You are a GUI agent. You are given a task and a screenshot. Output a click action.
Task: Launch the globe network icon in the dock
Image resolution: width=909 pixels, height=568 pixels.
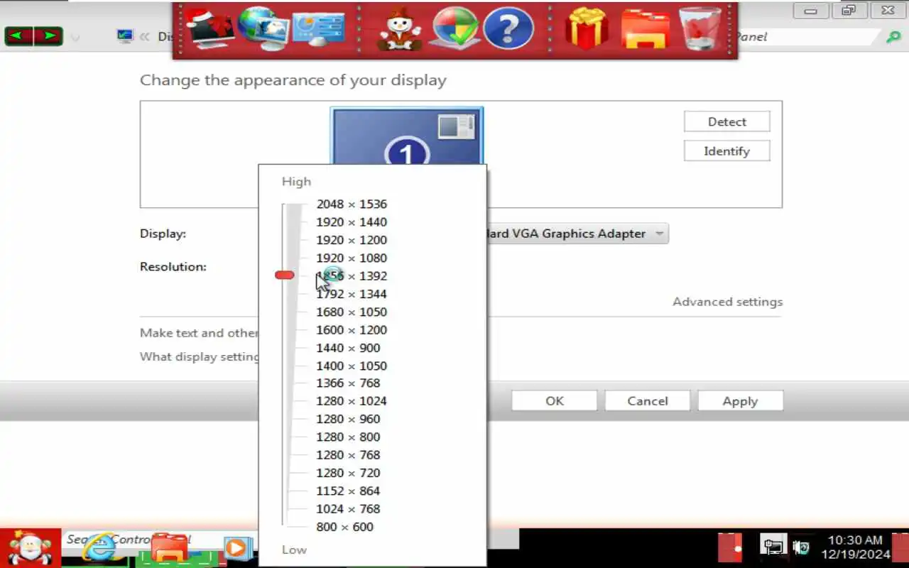tap(263, 28)
